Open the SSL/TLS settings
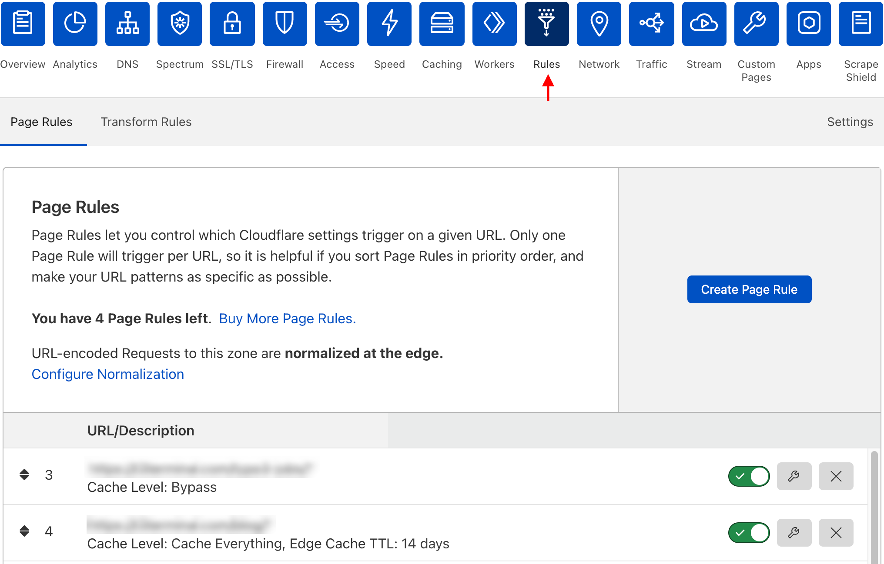 pyautogui.click(x=232, y=23)
